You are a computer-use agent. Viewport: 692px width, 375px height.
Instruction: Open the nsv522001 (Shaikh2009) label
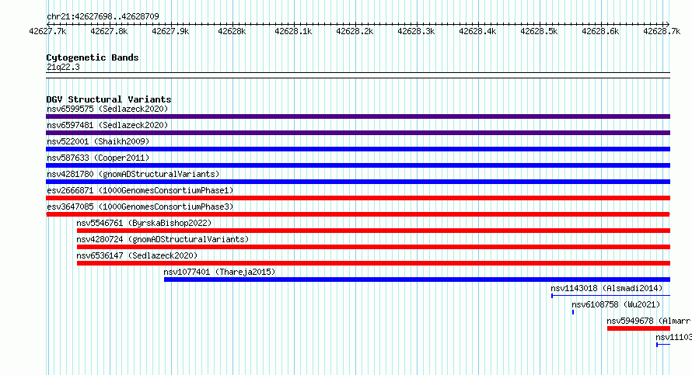tap(98, 141)
